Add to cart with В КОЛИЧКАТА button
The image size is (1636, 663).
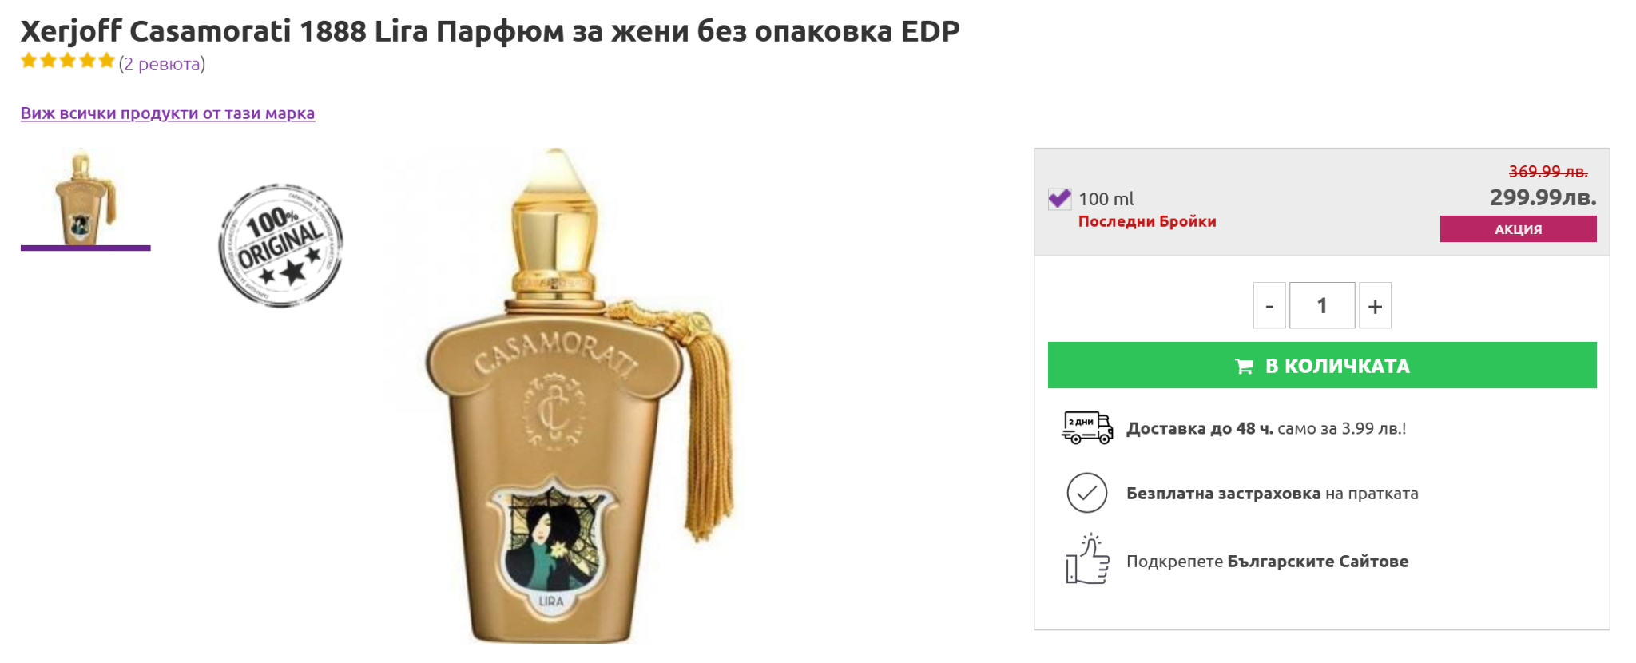pyautogui.click(x=1322, y=365)
